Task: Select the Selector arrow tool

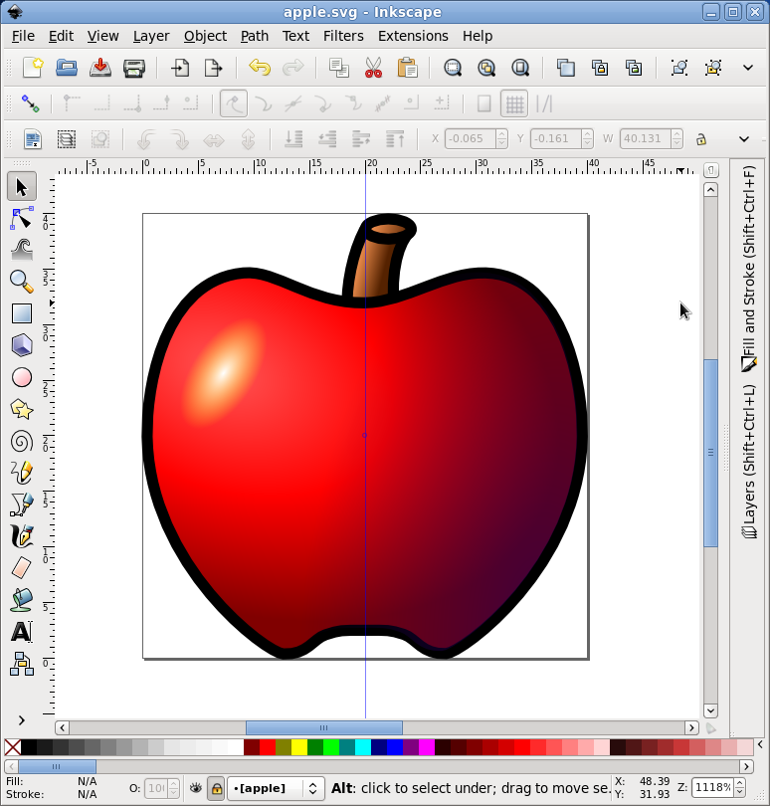Action: (21, 187)
